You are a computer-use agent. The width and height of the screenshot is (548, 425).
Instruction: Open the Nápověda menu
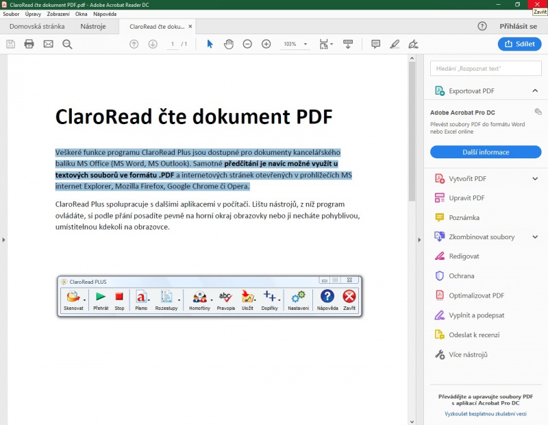(105, 14)
